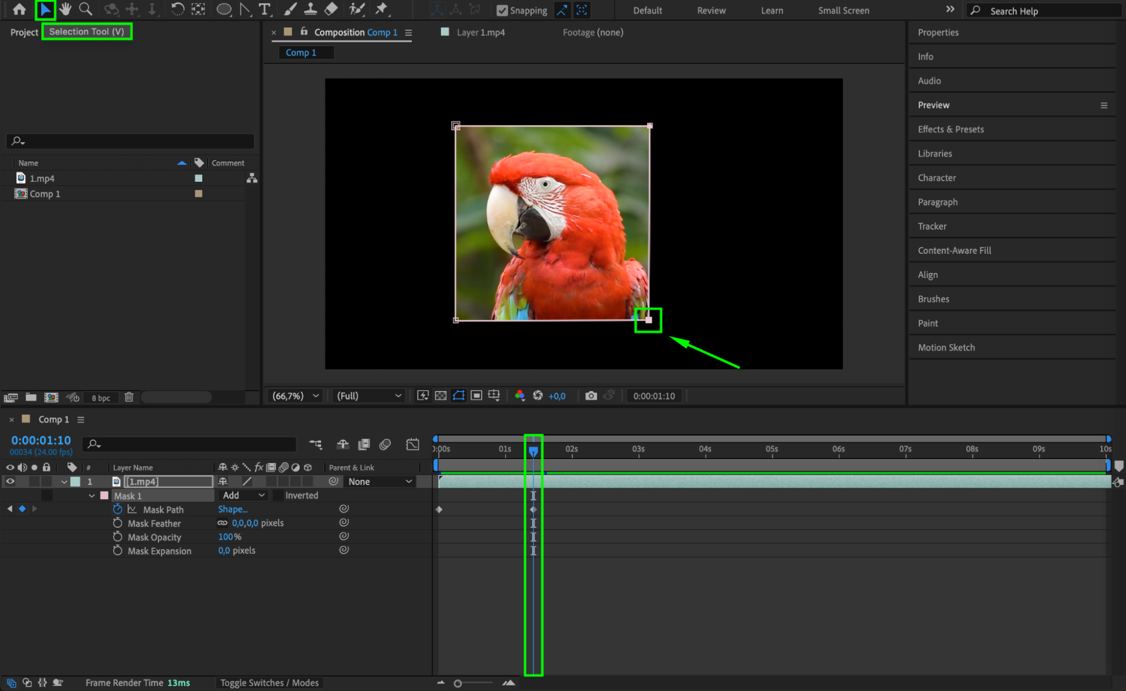Select the Type tool
The height and width of the screenshot is (691, 1126).
coord(264,9)
